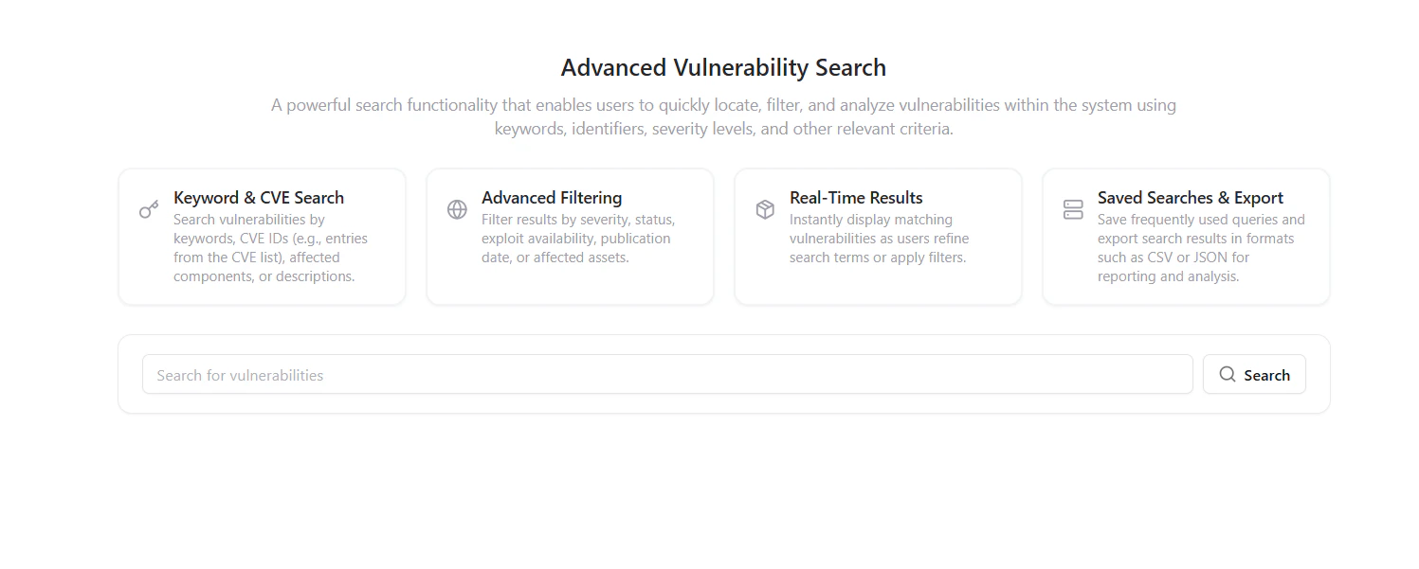Select the Real-Time Results description text
This screenshot has width=1419, height=569.
(x=878, y=238)
